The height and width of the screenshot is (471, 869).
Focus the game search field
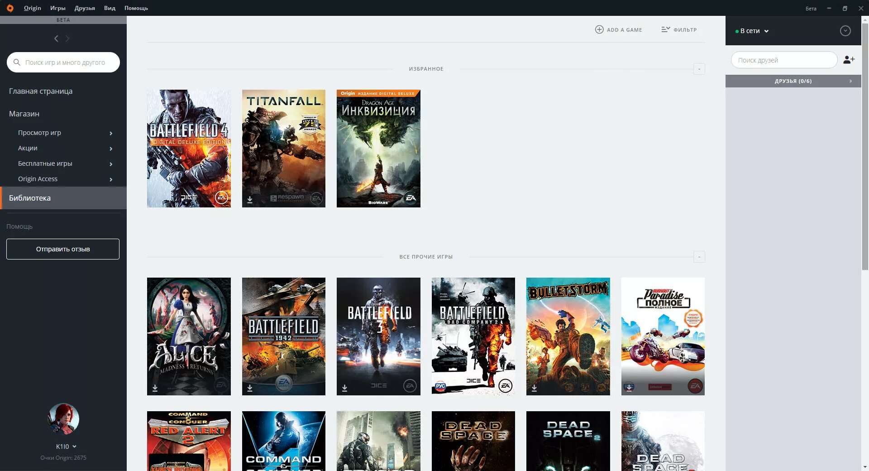coord(63,62)
